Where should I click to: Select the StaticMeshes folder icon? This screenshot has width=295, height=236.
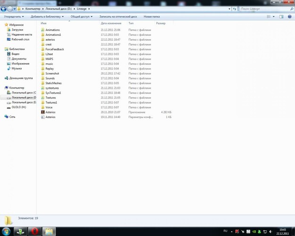42,83
